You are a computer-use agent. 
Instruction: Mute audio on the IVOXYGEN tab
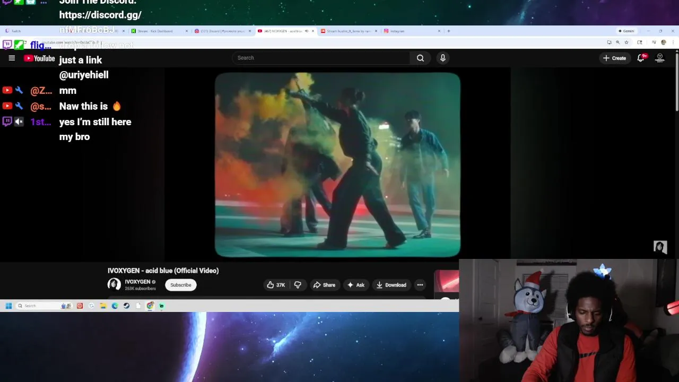tap(306, 31)
